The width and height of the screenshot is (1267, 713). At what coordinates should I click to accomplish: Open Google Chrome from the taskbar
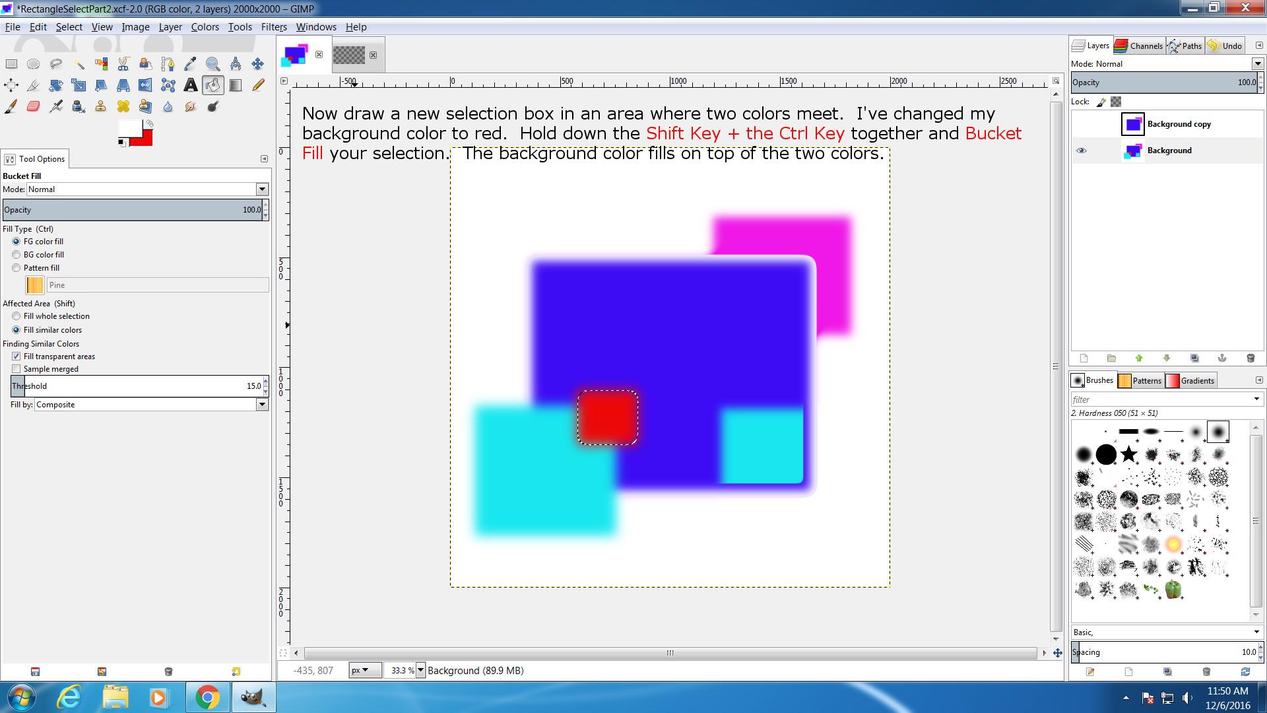(207, 697)
